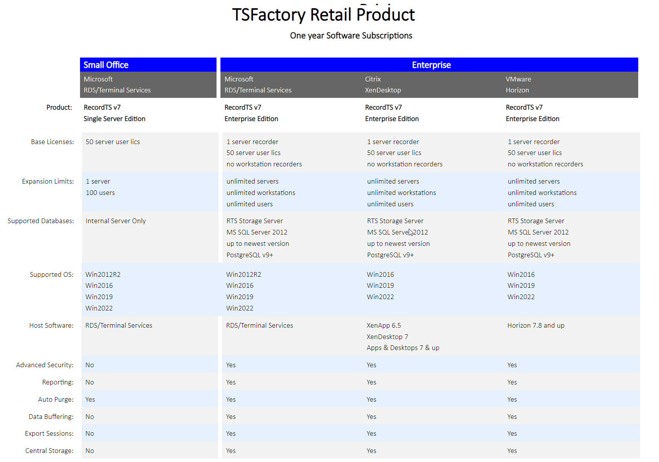Click the 'Central Storage:' row label
This screenshot has height=462, width=659.
pos(49,451)
